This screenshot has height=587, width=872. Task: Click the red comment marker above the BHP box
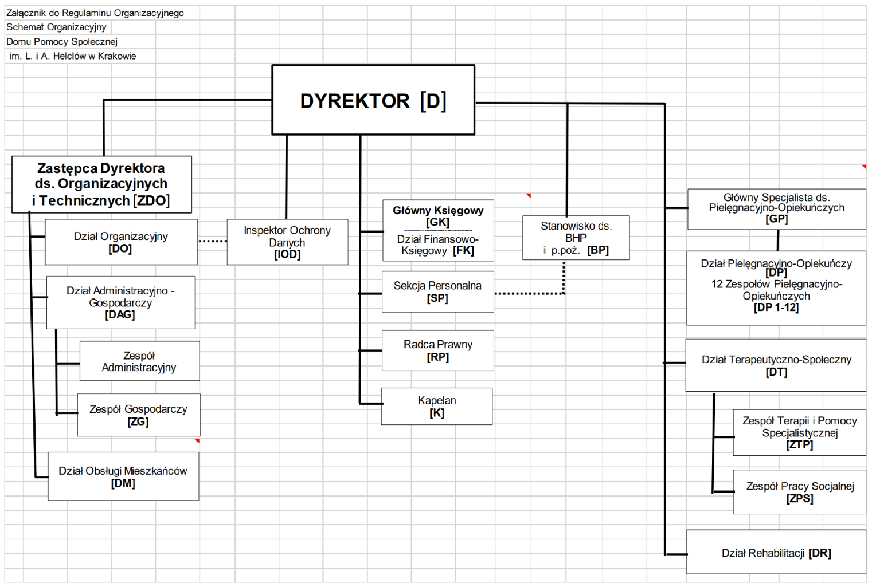pyautogui.click(x=529, y=196)
